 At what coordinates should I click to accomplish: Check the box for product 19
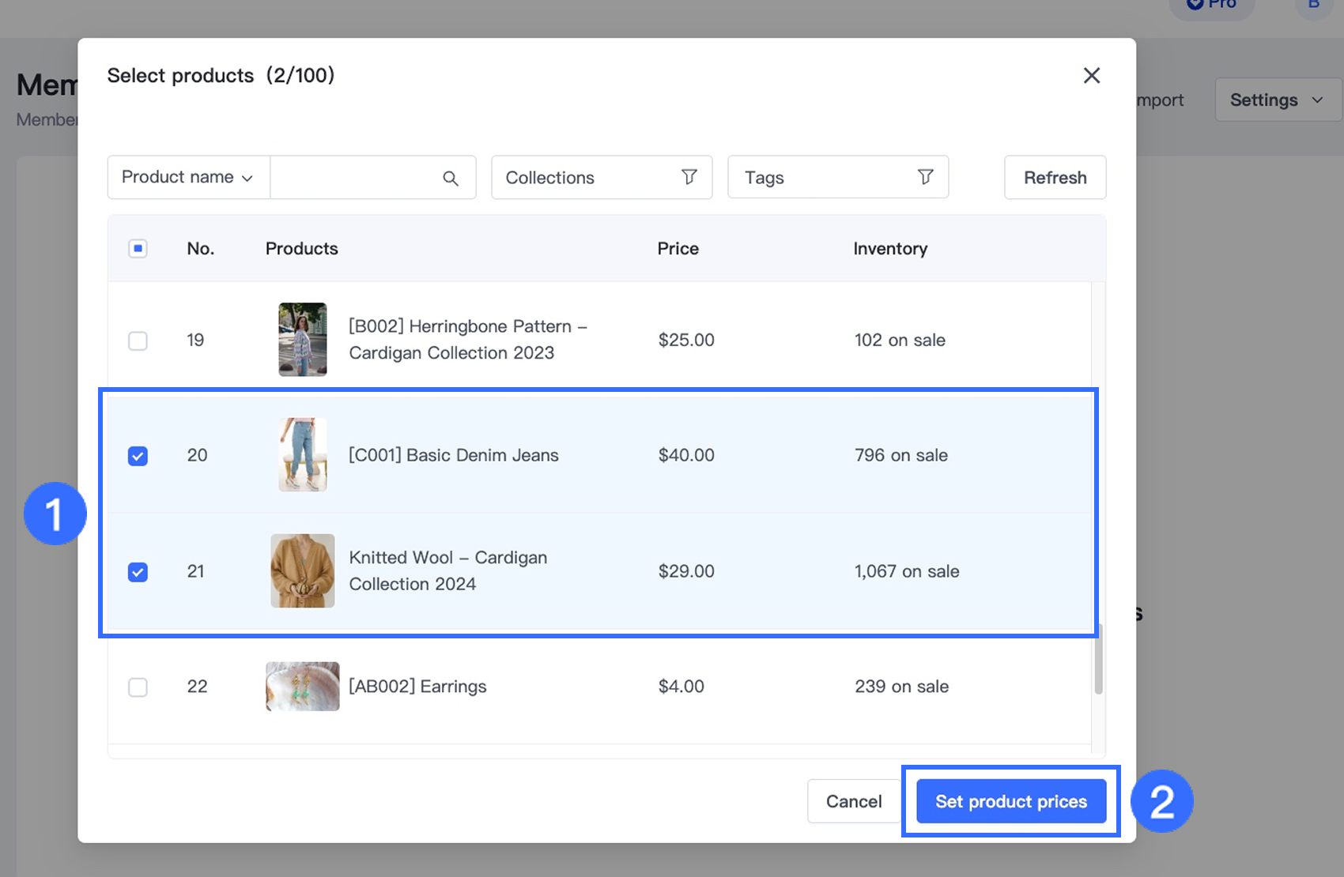pyautogui.click(x=138, y=341)
